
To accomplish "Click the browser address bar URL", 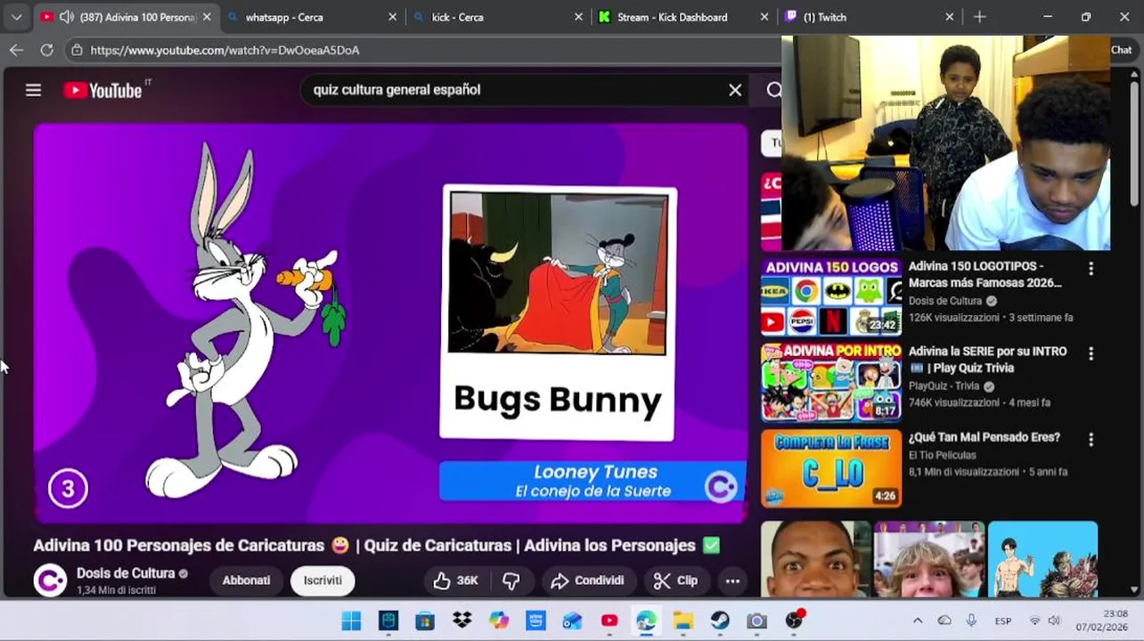I will tap(225, 50).
